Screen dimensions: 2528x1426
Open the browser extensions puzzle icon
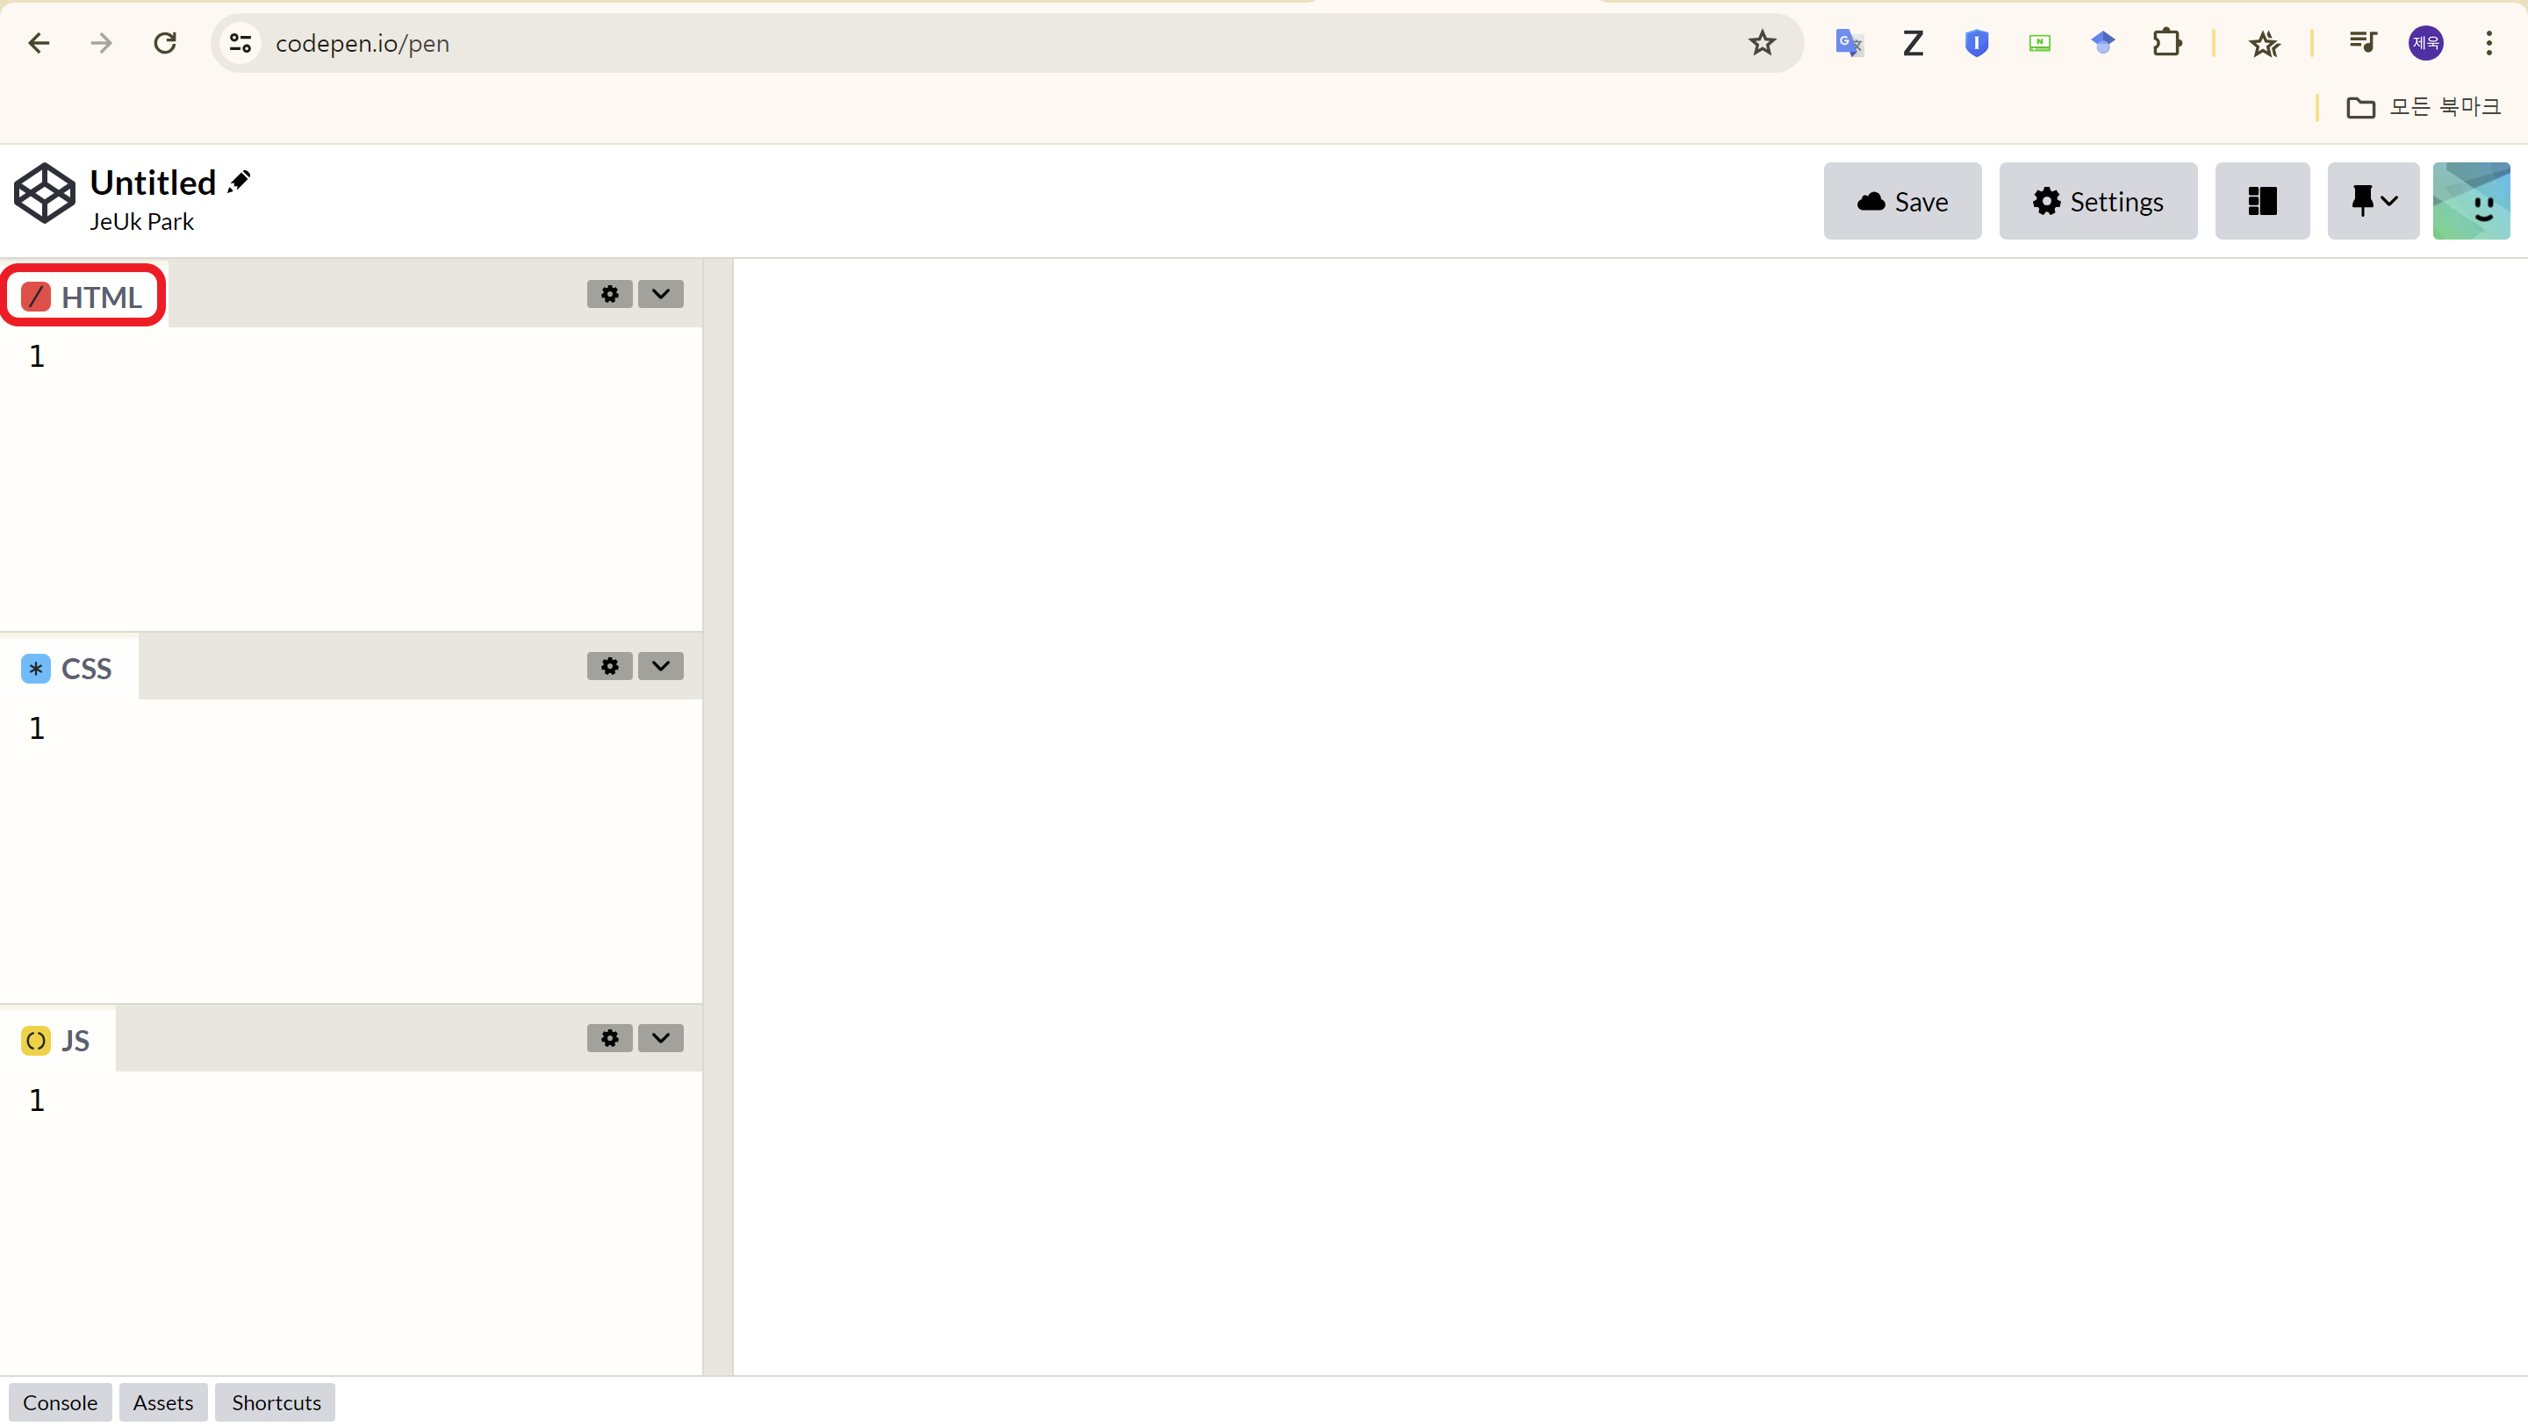2165,43
